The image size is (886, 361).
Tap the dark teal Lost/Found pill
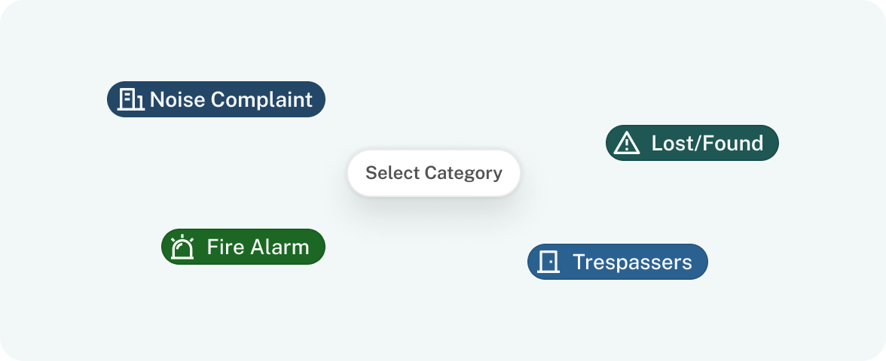692,143
